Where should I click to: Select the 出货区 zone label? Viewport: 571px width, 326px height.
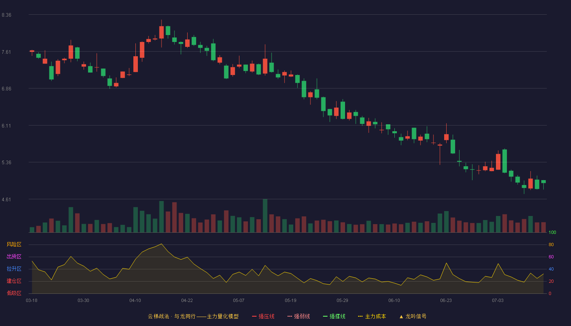[14, 256]
